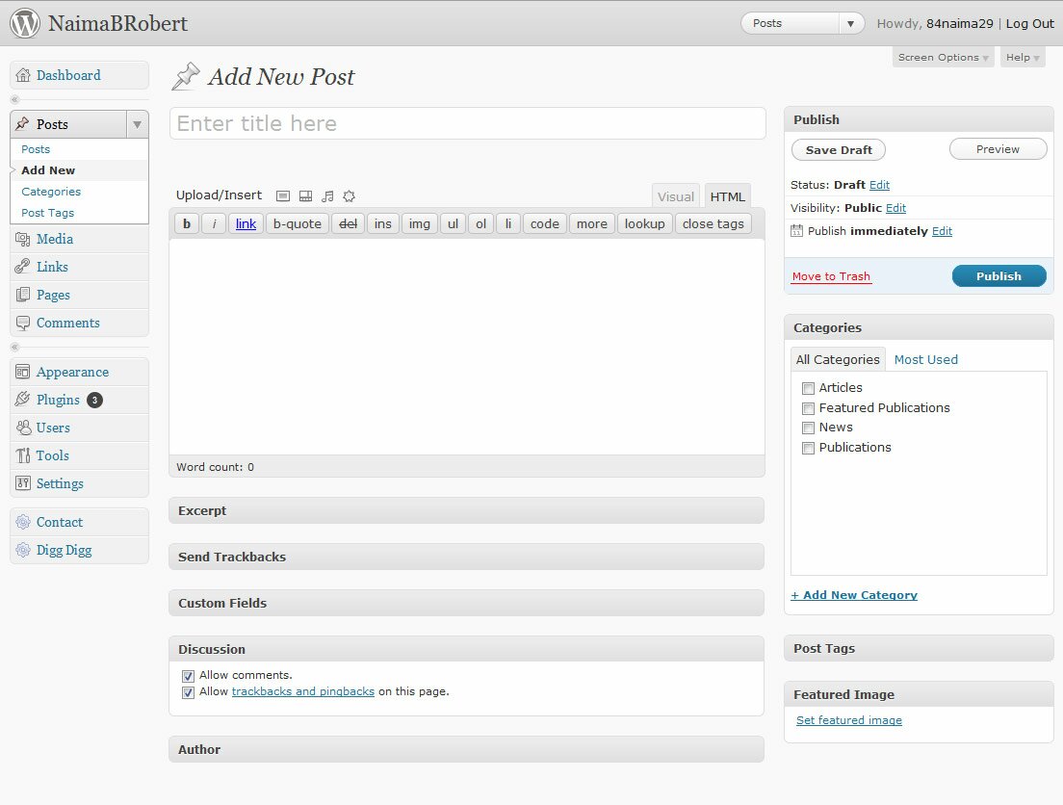This screenshot has width=1063, height=805.
Task: Click the Comments bubble icon
Action: click(x=23, y=323)
